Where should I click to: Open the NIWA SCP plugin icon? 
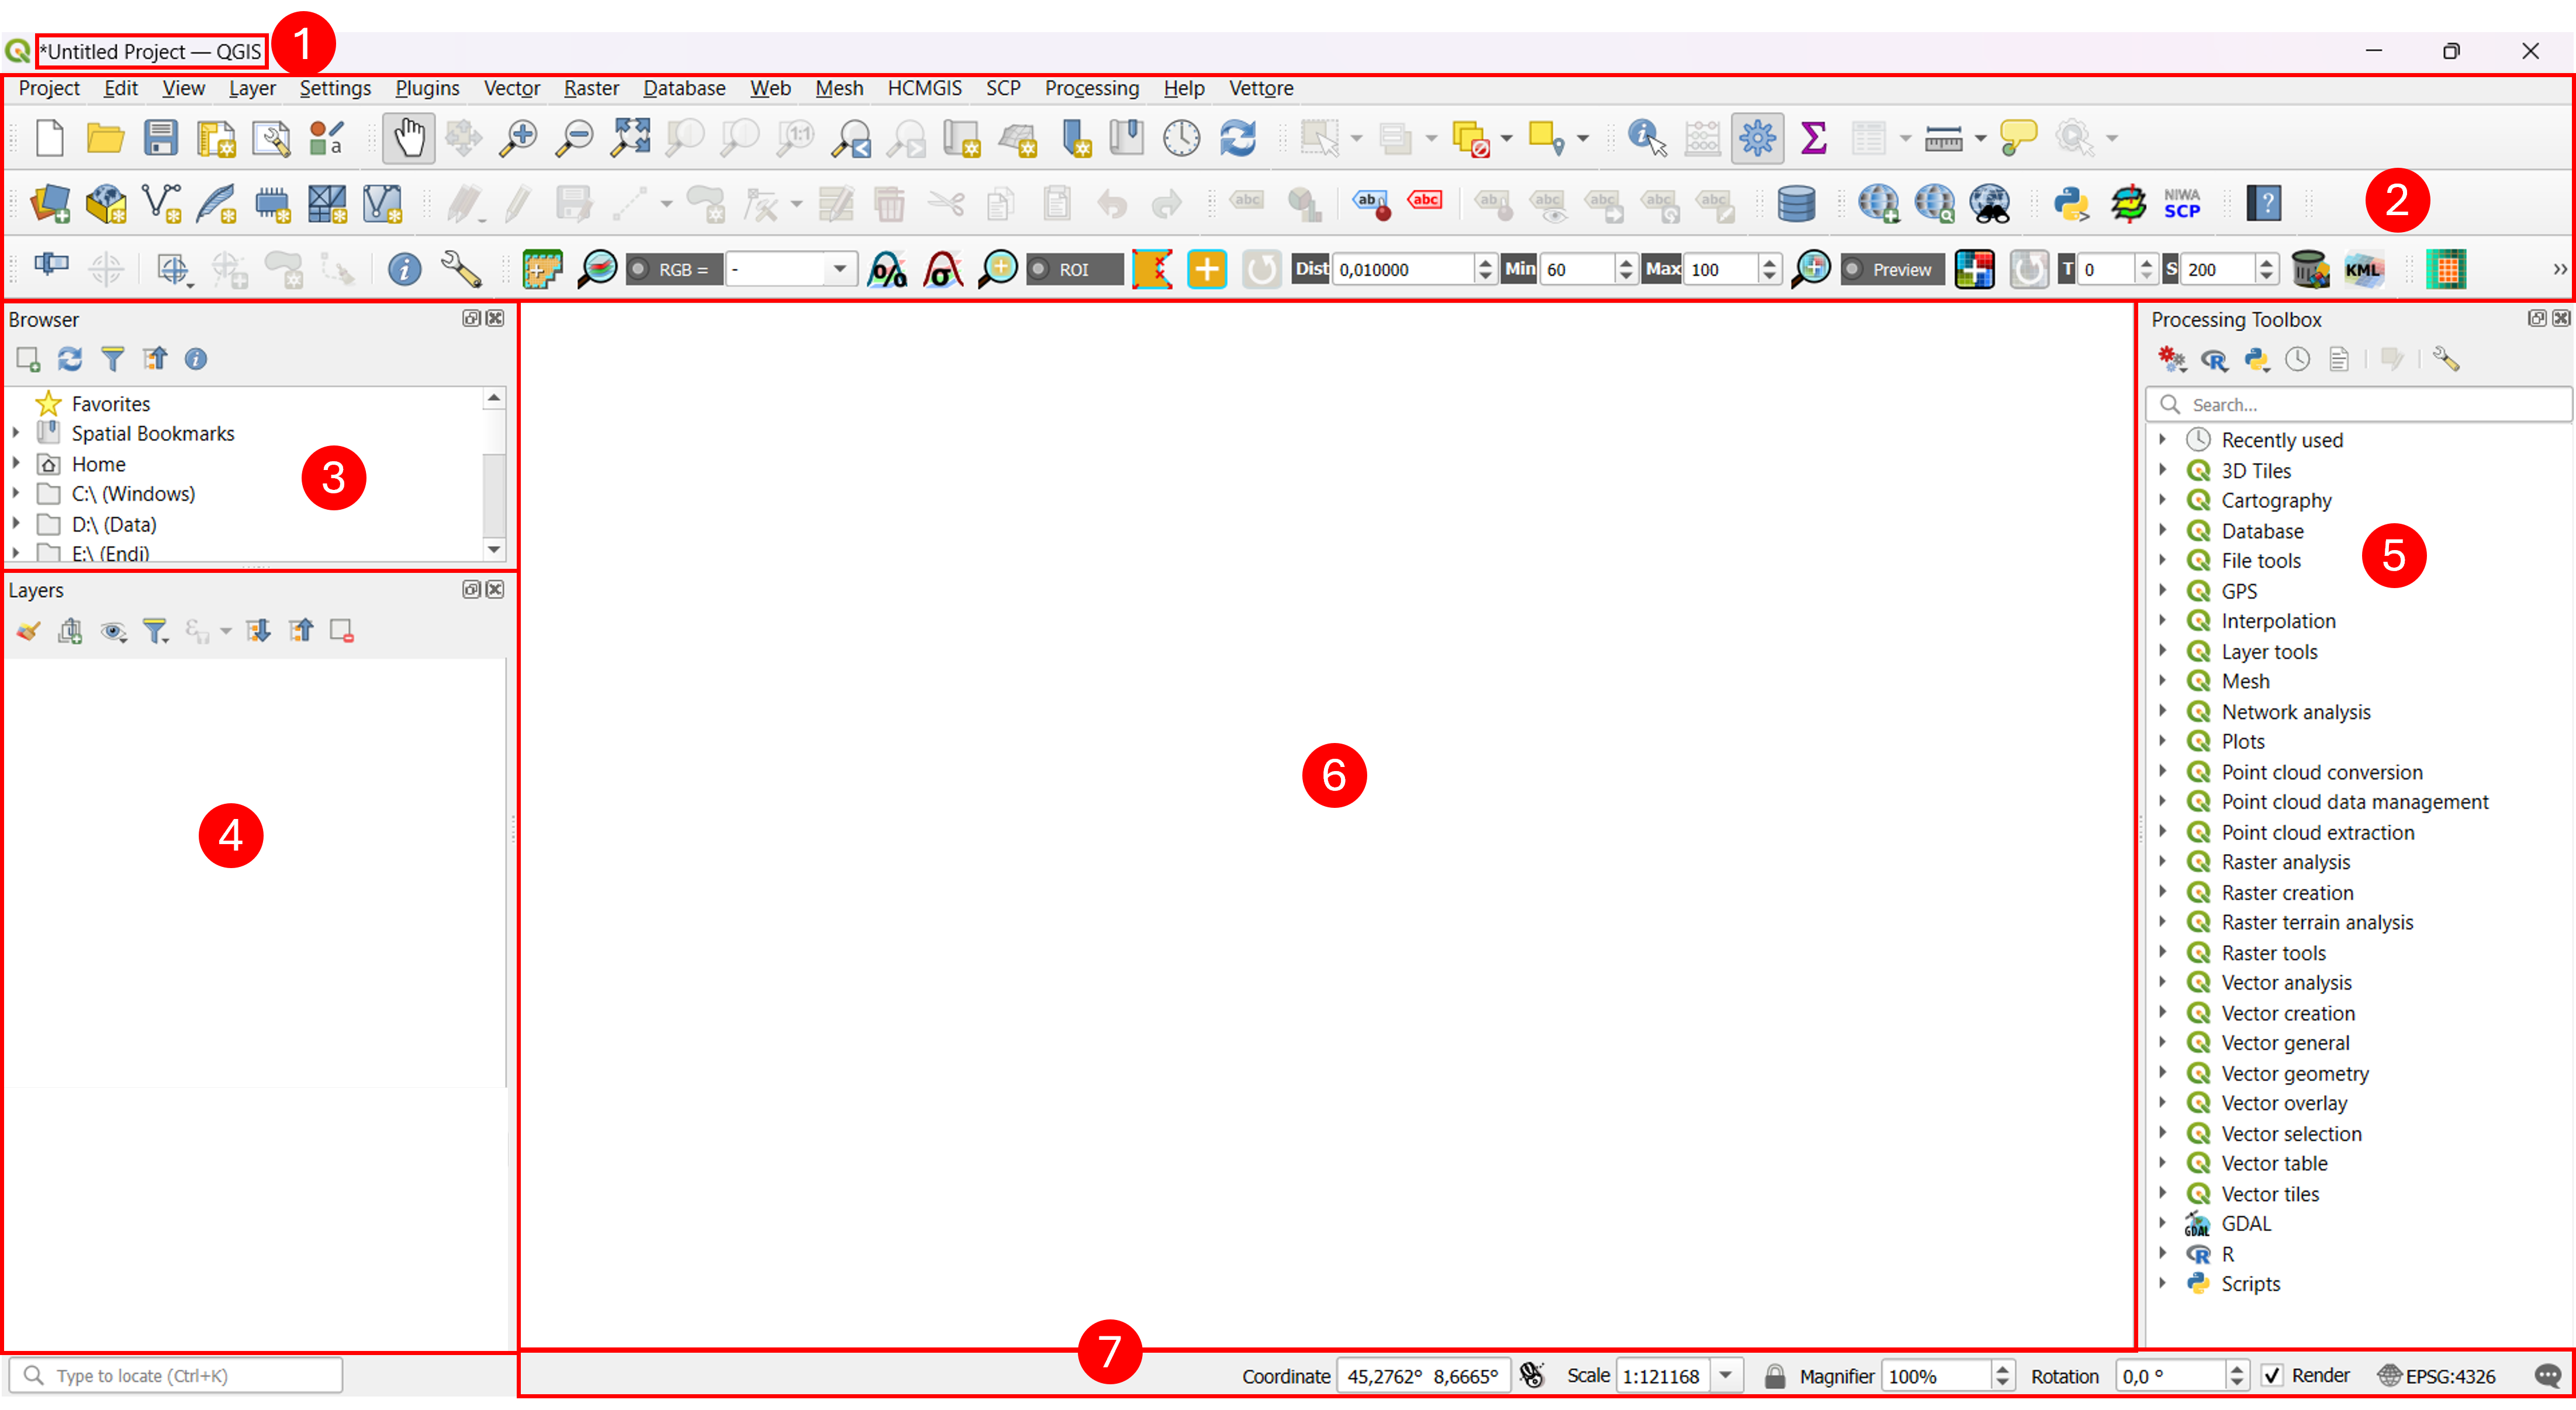(2182, 204)
